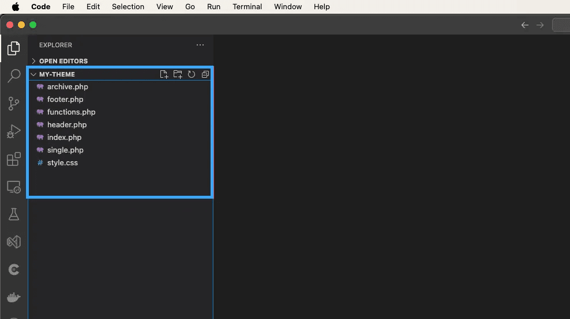Viewport: 570px width, 319px height.
Task: Collapse all folders in MY-THEME explorer
Action: point(205,74)
